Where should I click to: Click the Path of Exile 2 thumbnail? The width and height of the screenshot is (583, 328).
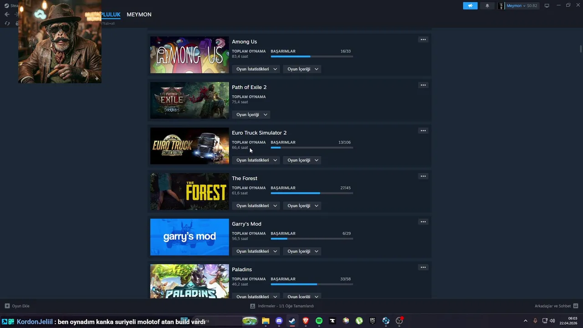tap(189, 100)
